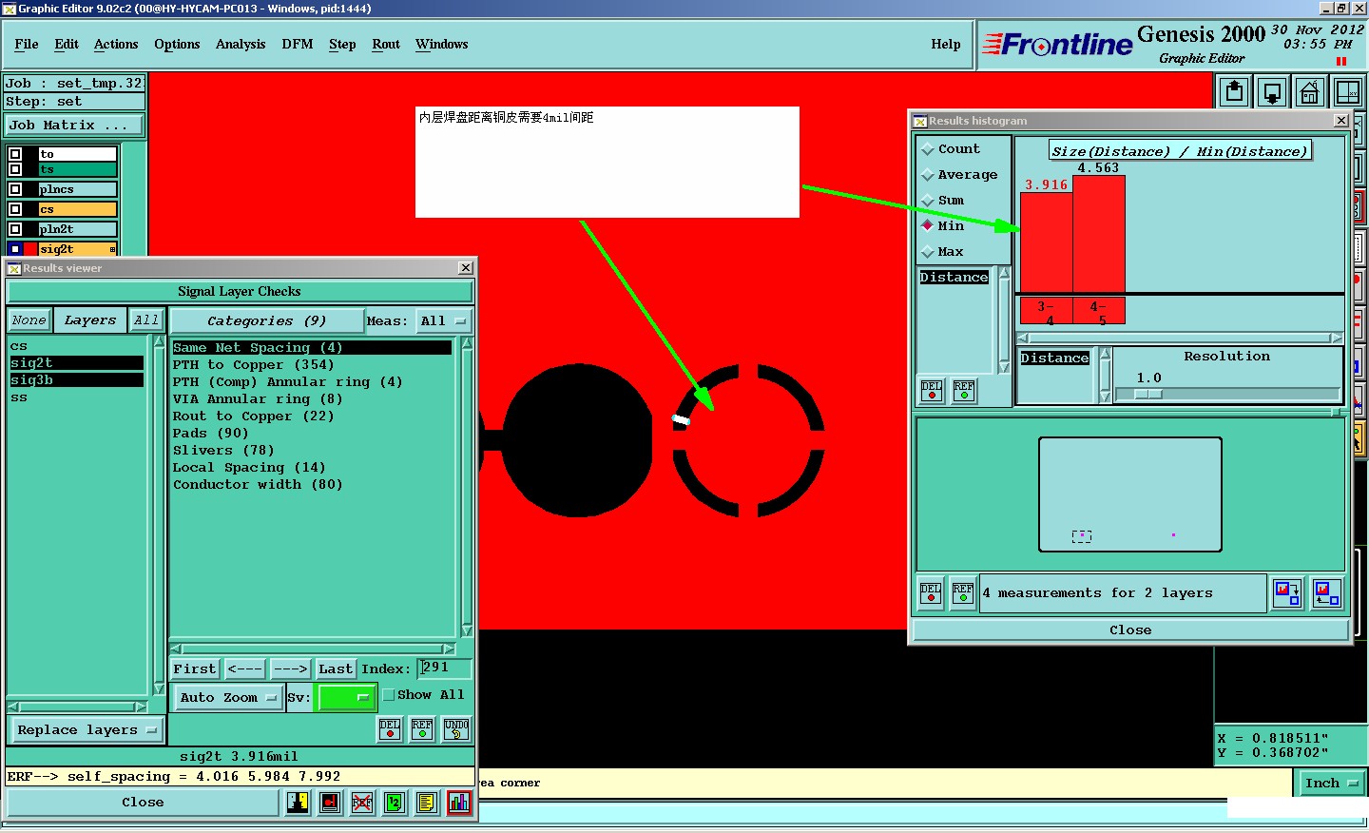Open the Job Matrix button
Viewport: 1369px width, 833px height.
click(x=74, y=126)
